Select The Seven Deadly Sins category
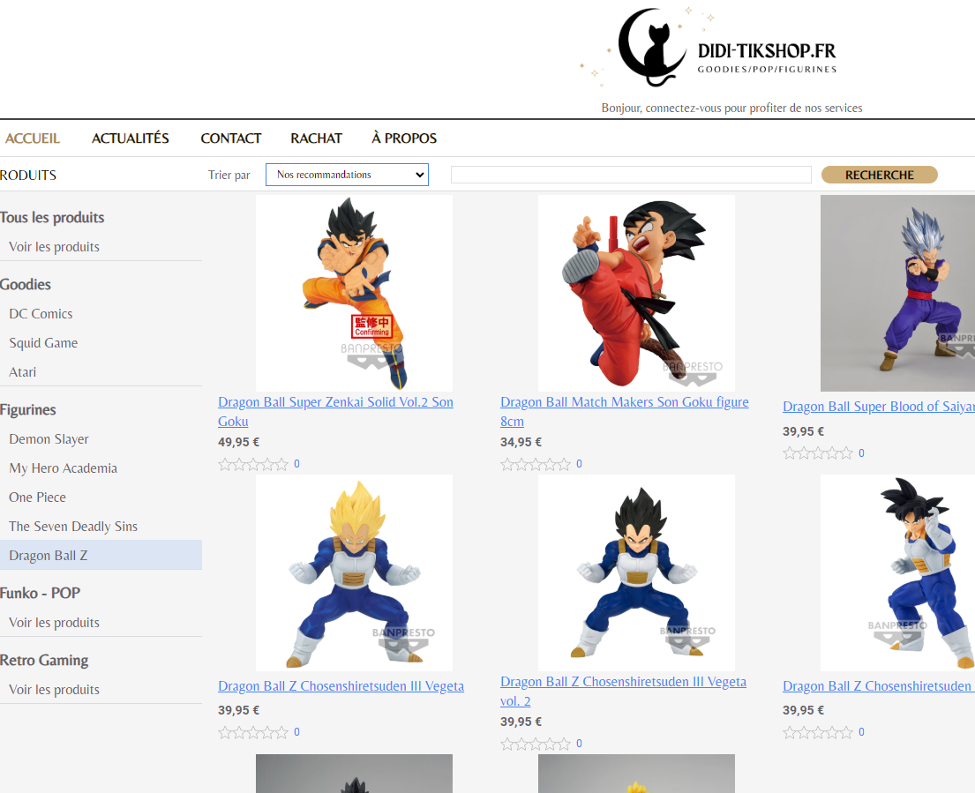The width and height of the screenshot is (975, 793). point(73,527)
